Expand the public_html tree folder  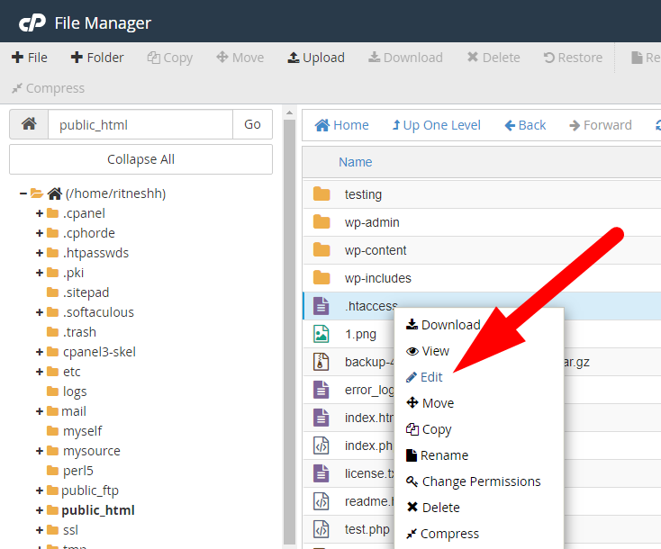click(40, 510)
